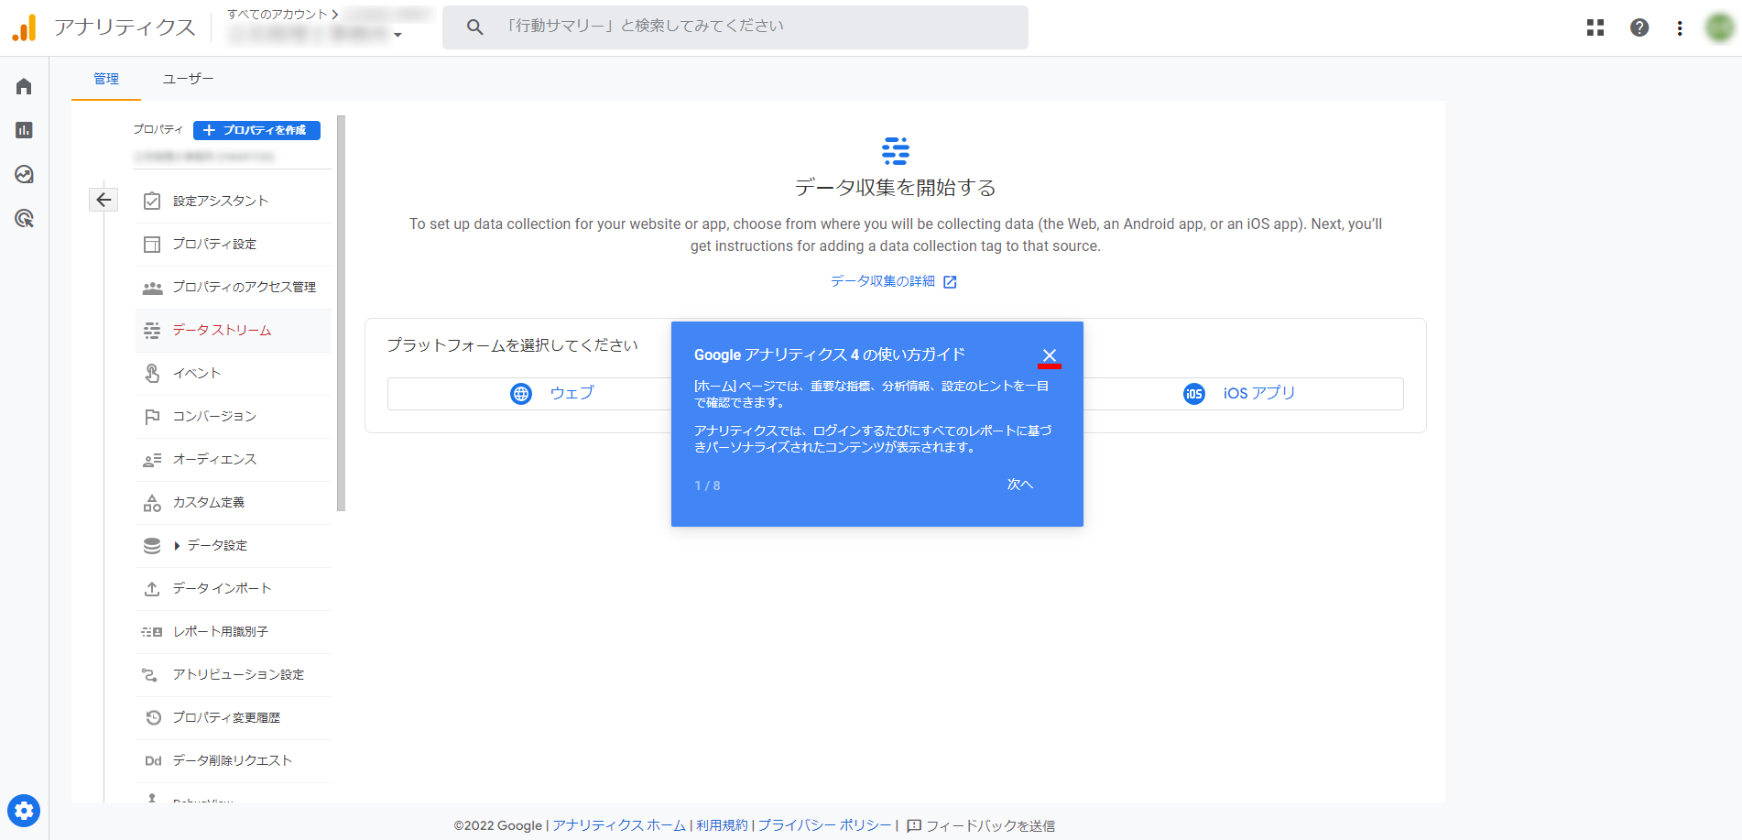
Task: Switch to the ユーザー tab
Action: [188, 79]
